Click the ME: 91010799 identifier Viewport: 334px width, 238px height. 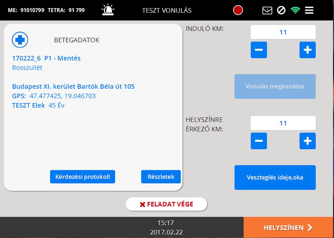click(26, 10)
